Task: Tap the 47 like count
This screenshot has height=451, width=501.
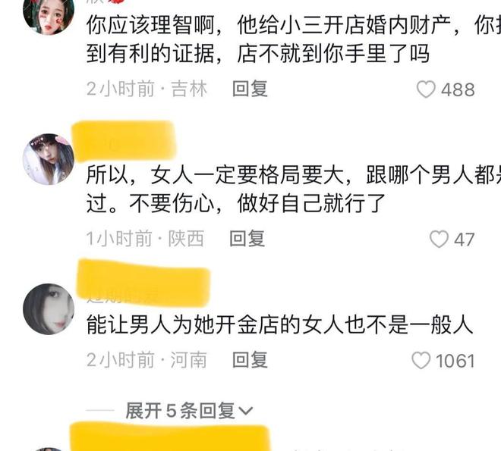Action: pyautogui.click(x=465, y=240)
